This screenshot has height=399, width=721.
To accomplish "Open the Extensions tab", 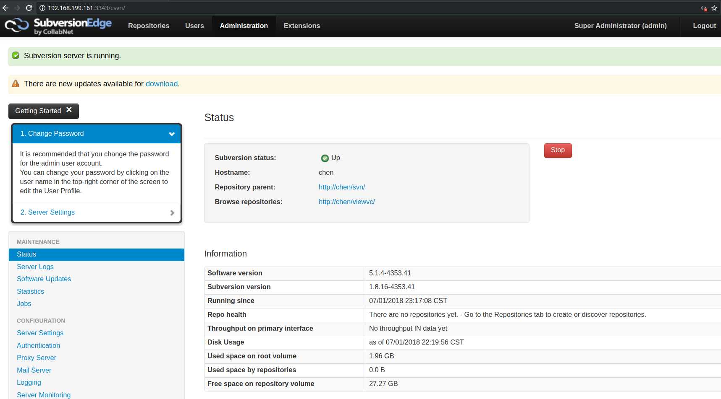I will 302,26.
